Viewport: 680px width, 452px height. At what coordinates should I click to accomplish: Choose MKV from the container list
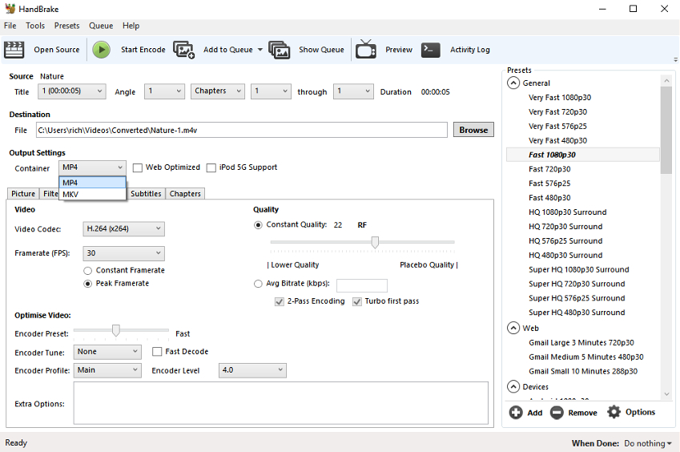pos(92,194)
